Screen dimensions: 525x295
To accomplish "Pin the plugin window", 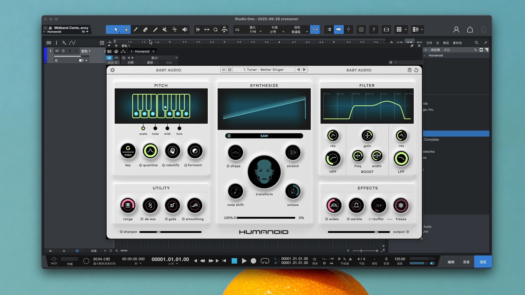I will 412,46.
